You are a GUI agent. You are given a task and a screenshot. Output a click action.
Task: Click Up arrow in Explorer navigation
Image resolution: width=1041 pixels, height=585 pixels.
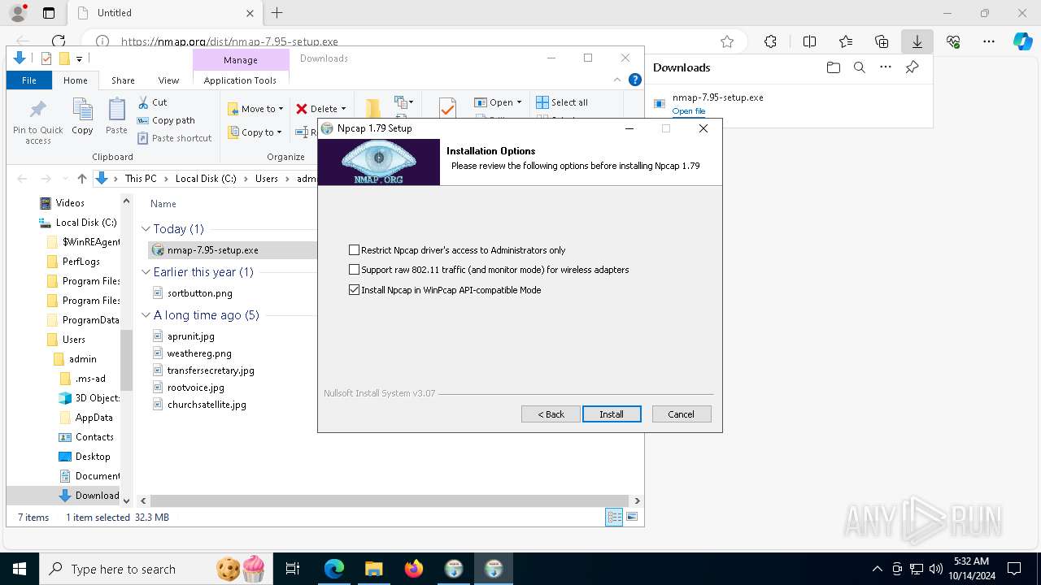(x=81, y=179)
